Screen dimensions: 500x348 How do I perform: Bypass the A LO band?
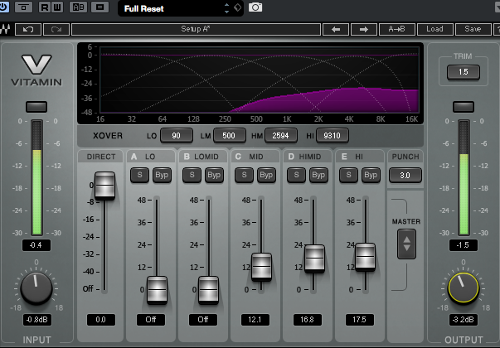(x=162, y=175)
